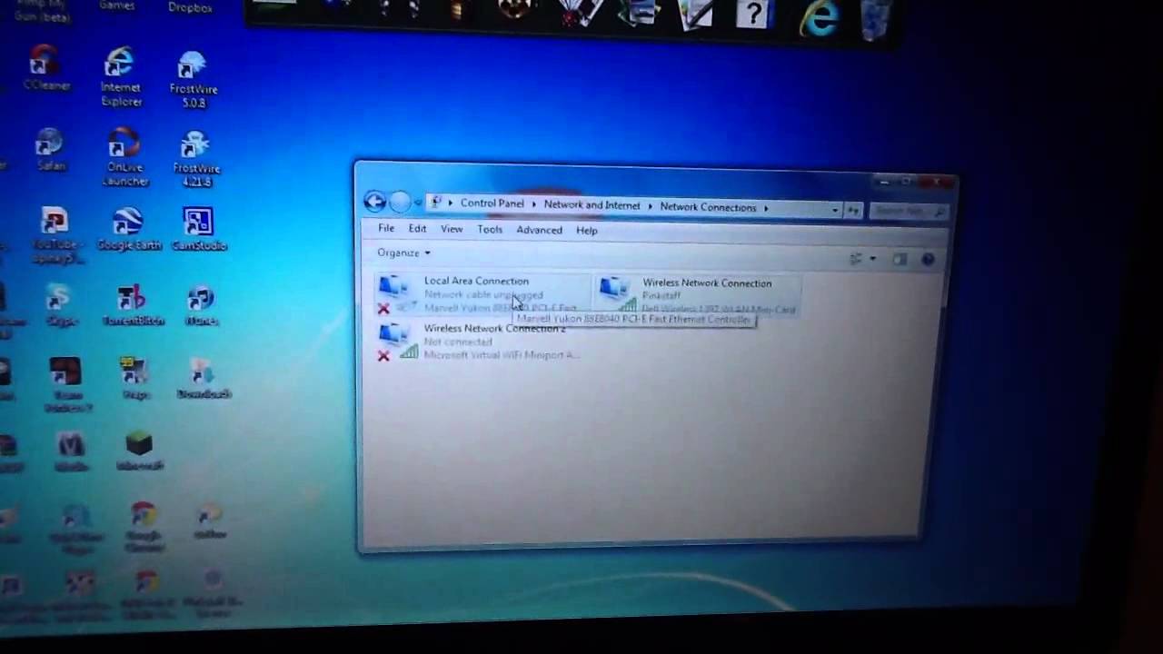The image size is (1163, 654).
Task: Expand the arrow after Network and Internet
Action: point(651,206)
